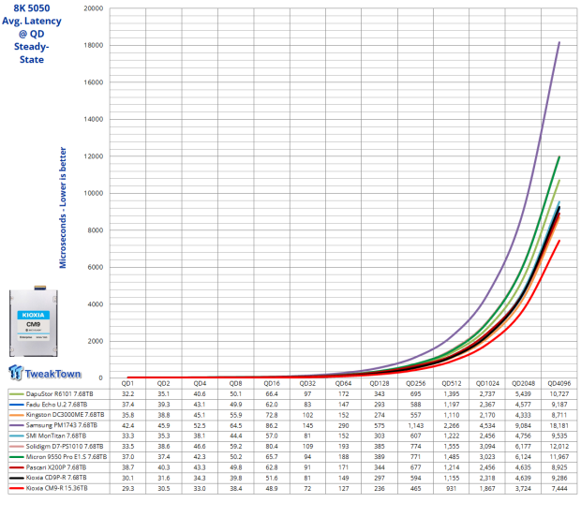Click the 18000 y-axis label
This screenshot has height=532, width=581.
pyautogui.click(x=94, y=45)
